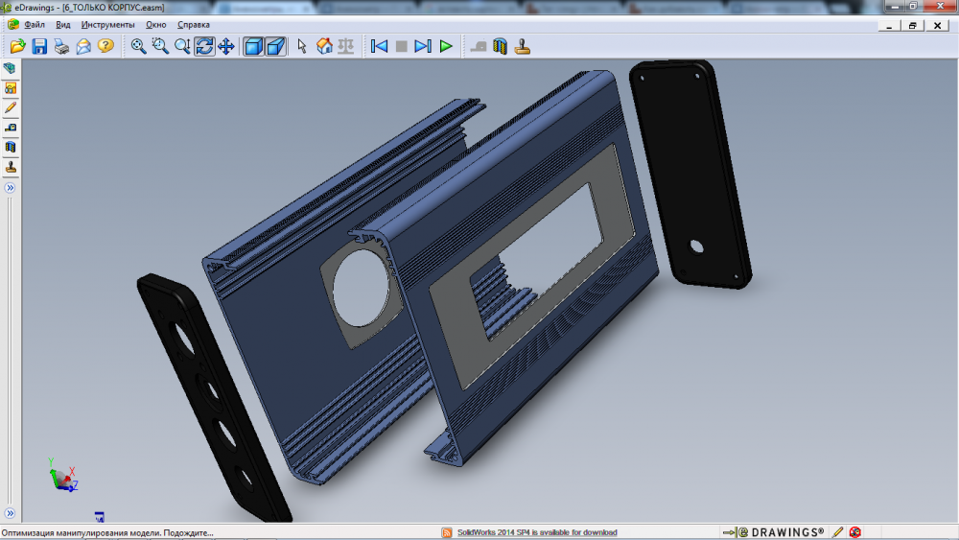Select Zoom to Area tool
The height and width of the screenshot is (540, 959).
click(160, 46)
